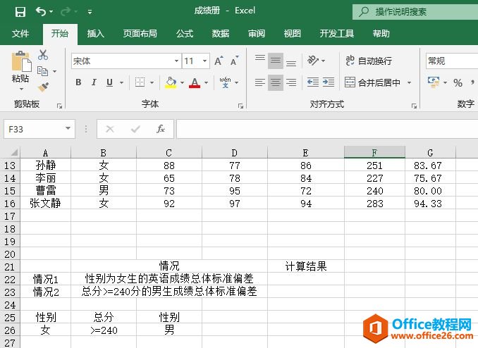Click the Save icon in title bar
The height and width of the screenshot is (348, 478).
click(20, 12)
